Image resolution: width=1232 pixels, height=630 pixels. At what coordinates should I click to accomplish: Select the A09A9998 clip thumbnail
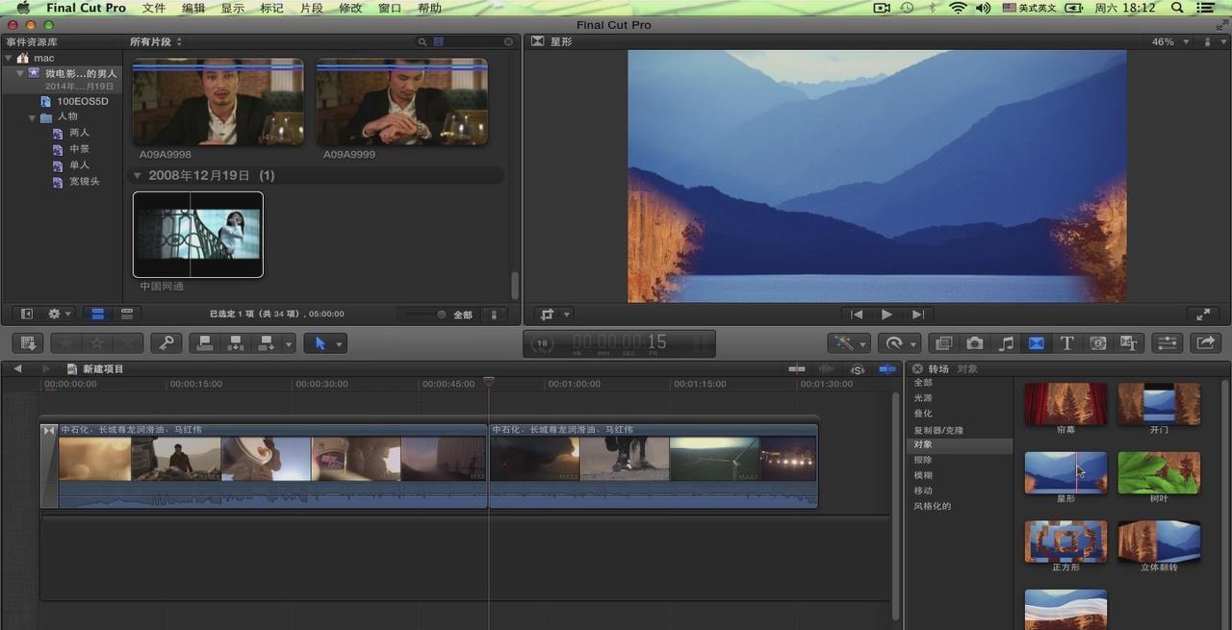[x=218, y=103]
